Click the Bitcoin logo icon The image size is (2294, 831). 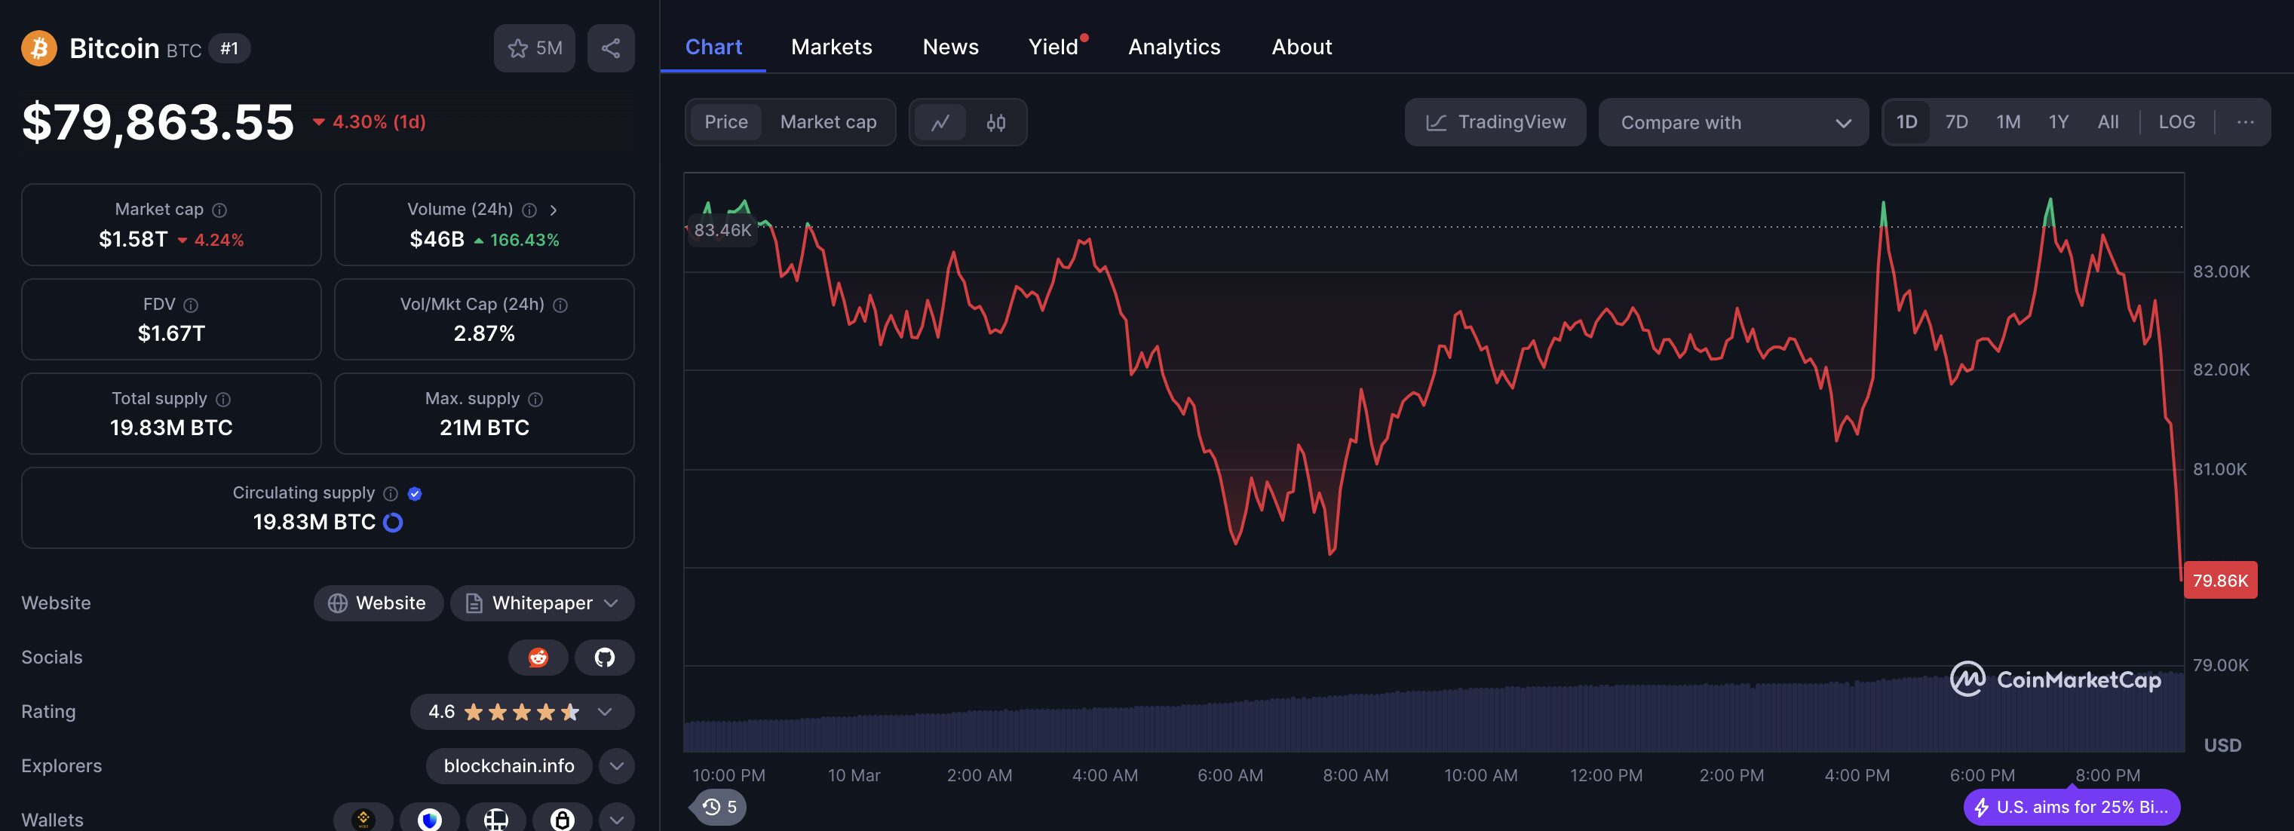tap(39, 48)
